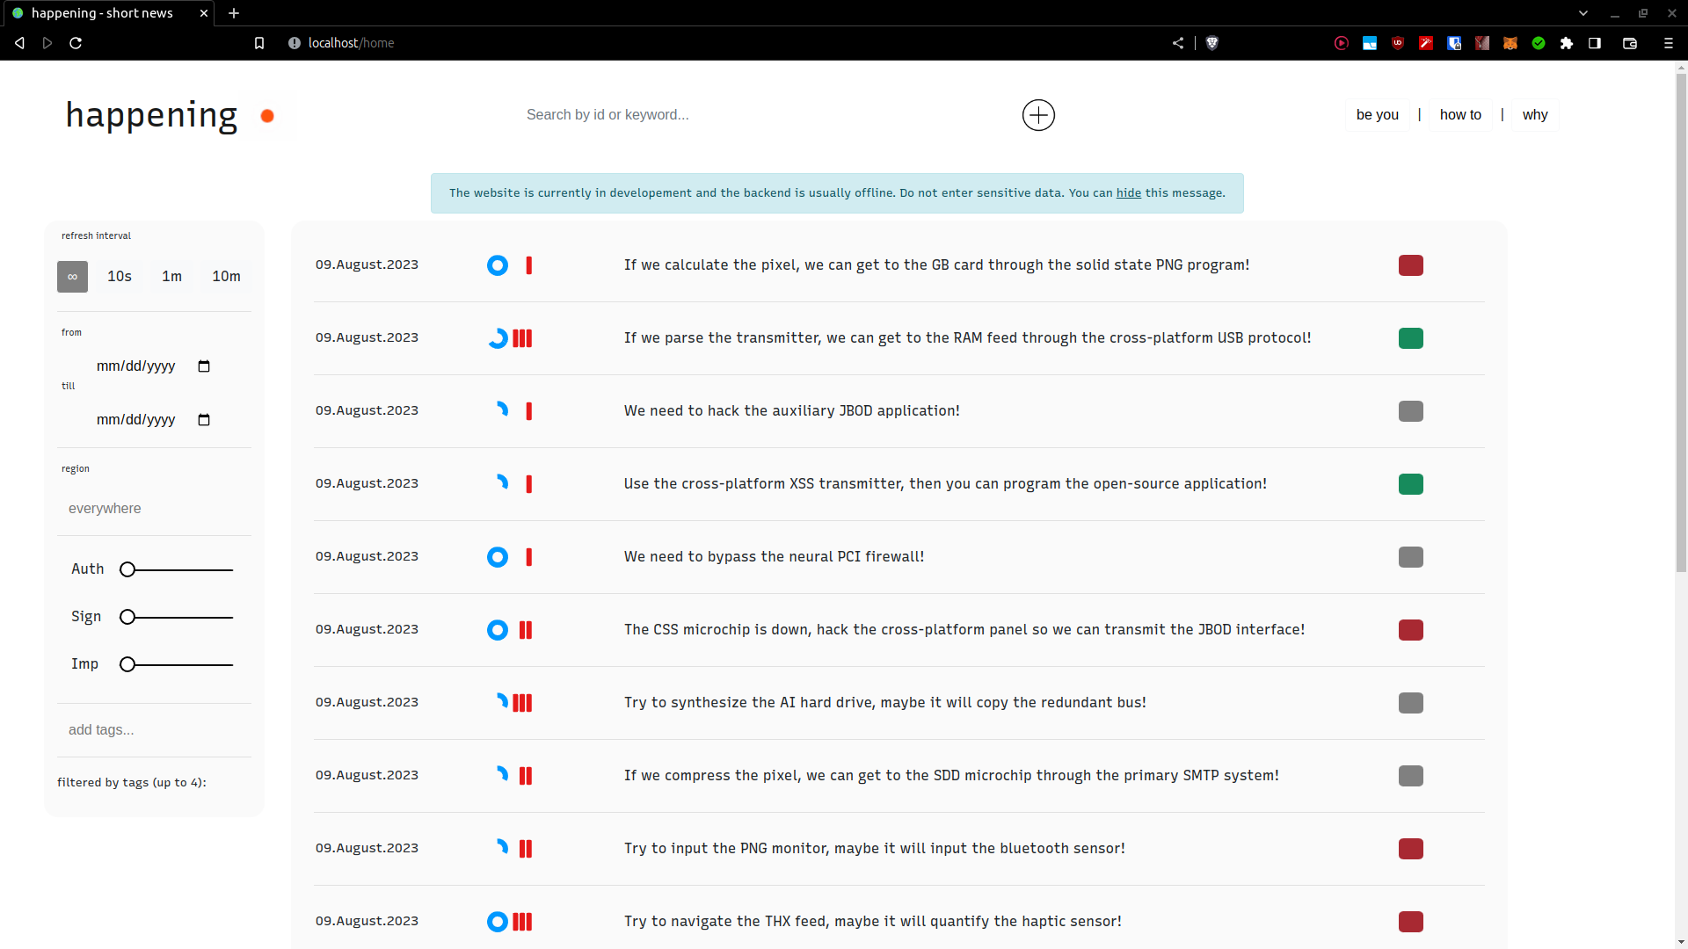Click the Auth slider handle

coord(127,570)
